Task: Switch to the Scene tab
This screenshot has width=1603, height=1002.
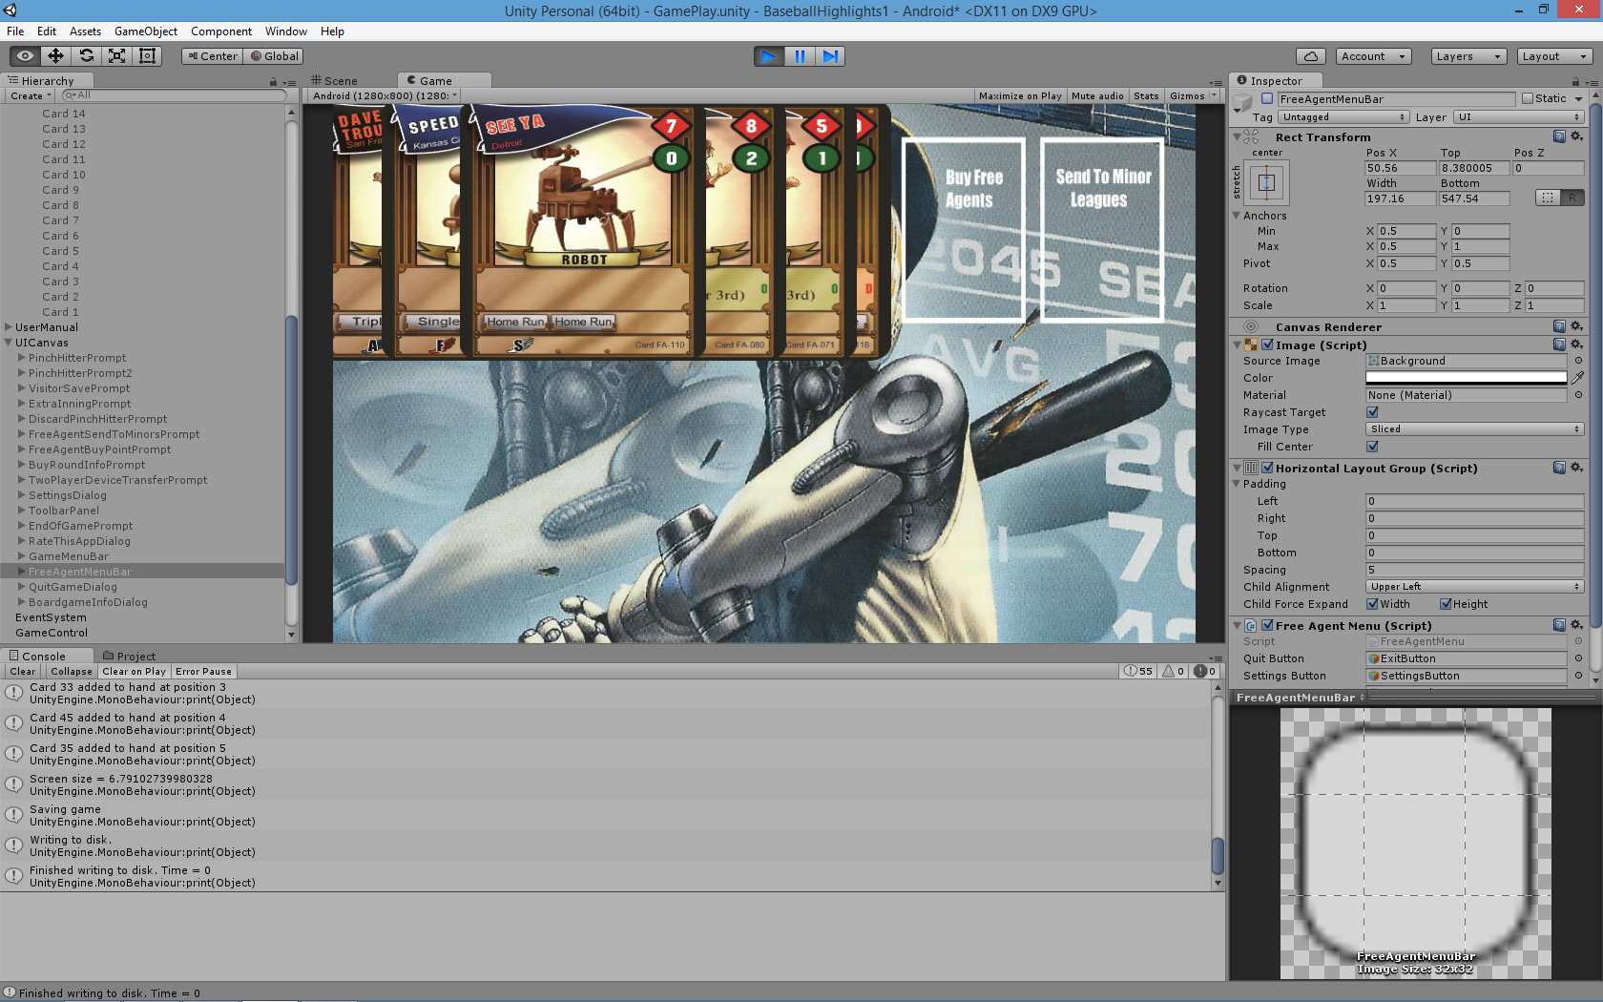Action: pos(334,81)
